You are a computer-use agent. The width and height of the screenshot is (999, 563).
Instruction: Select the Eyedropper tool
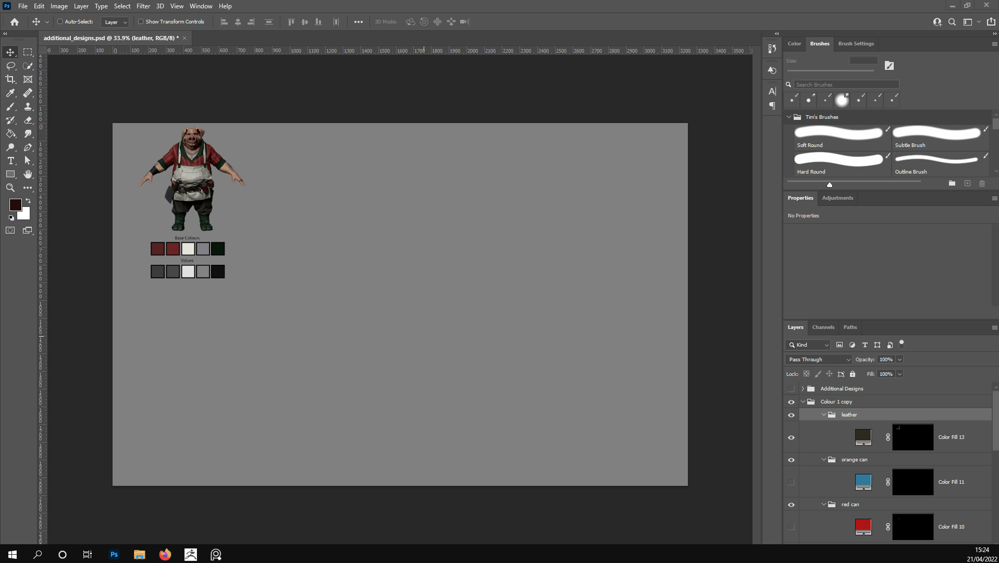[x=10, y=93]
